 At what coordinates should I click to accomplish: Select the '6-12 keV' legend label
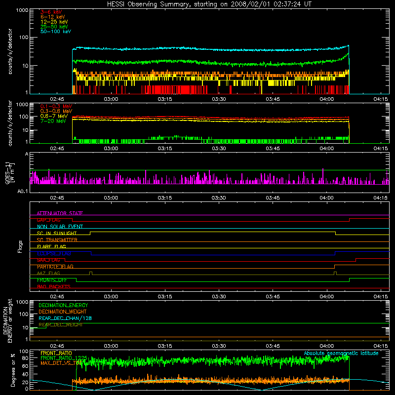(53, 17)
